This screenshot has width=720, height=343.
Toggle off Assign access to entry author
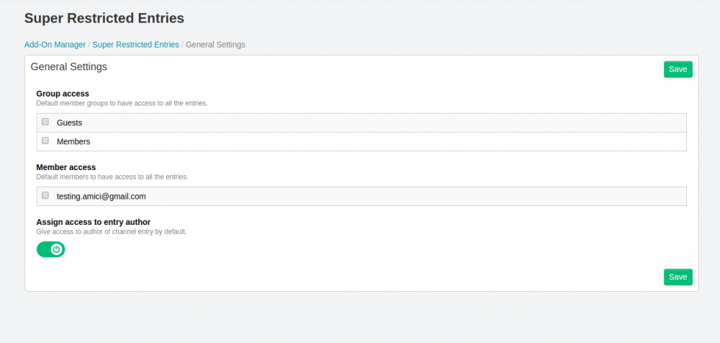pos(51,249)
